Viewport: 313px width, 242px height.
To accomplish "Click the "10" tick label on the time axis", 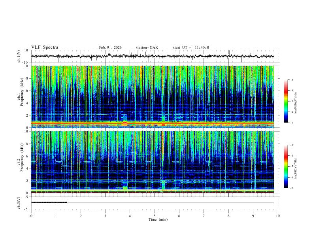I will (x=278, y=216).
